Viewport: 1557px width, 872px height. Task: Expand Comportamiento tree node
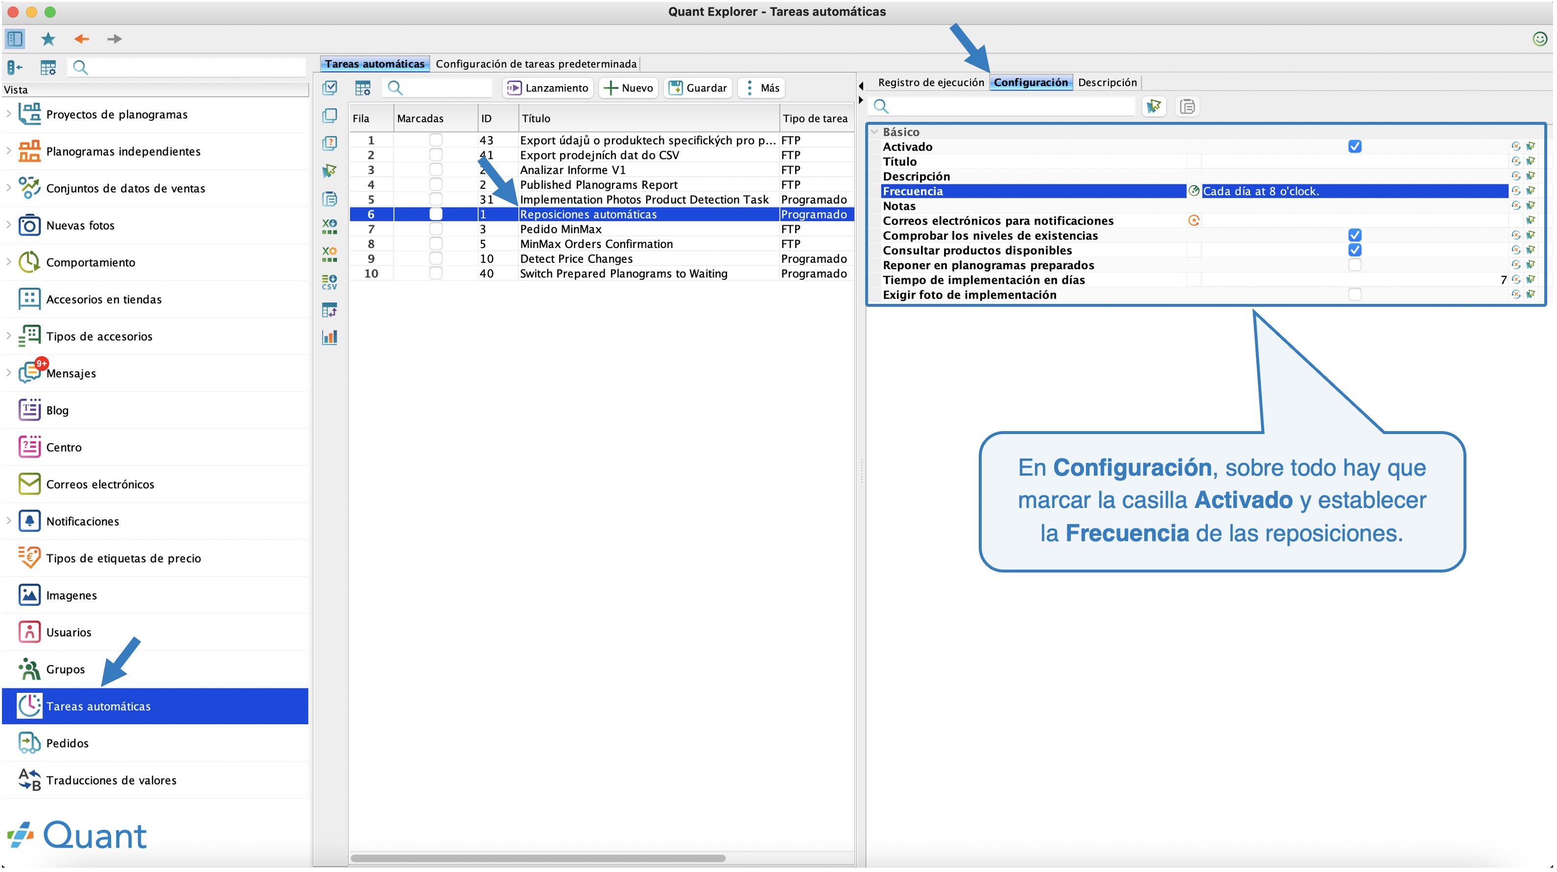(x=8, y=261)
